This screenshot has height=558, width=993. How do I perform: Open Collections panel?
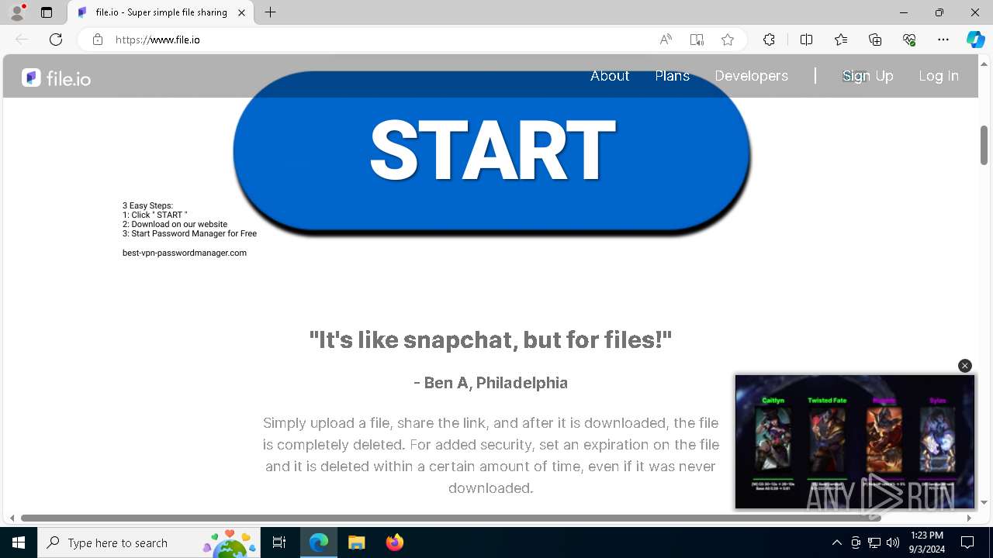(875, 40)
